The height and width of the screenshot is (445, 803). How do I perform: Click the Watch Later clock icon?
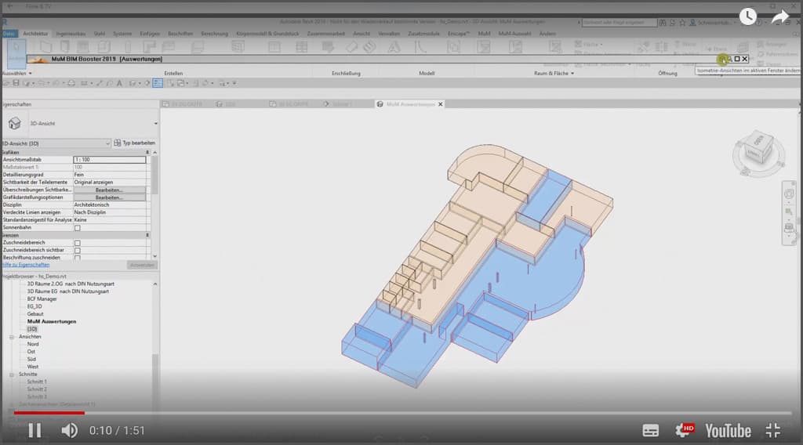(x=747, y=16)
